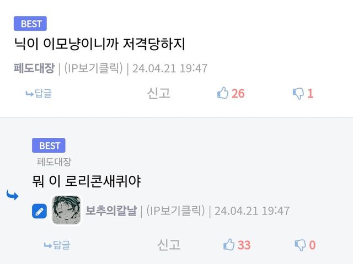The height and width of the screenshot is (264, 353).
Task: Click (IP보기클릭) on the top comment
Action: 93,69
